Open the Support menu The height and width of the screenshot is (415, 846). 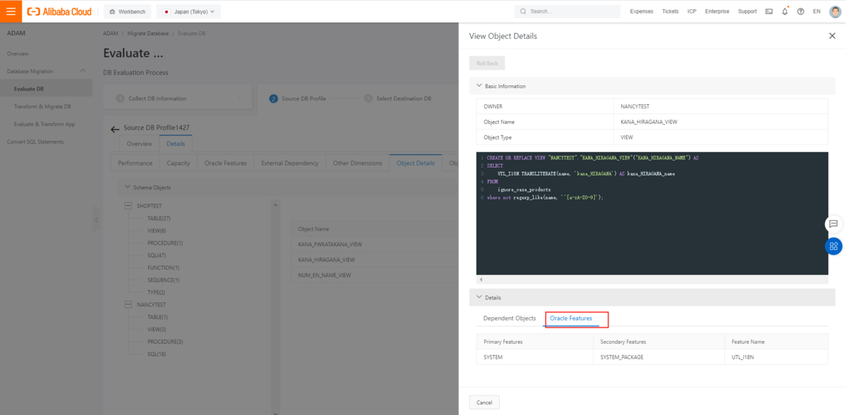click(747, 11)
